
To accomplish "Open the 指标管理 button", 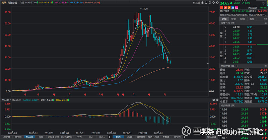I will [212, 137].
